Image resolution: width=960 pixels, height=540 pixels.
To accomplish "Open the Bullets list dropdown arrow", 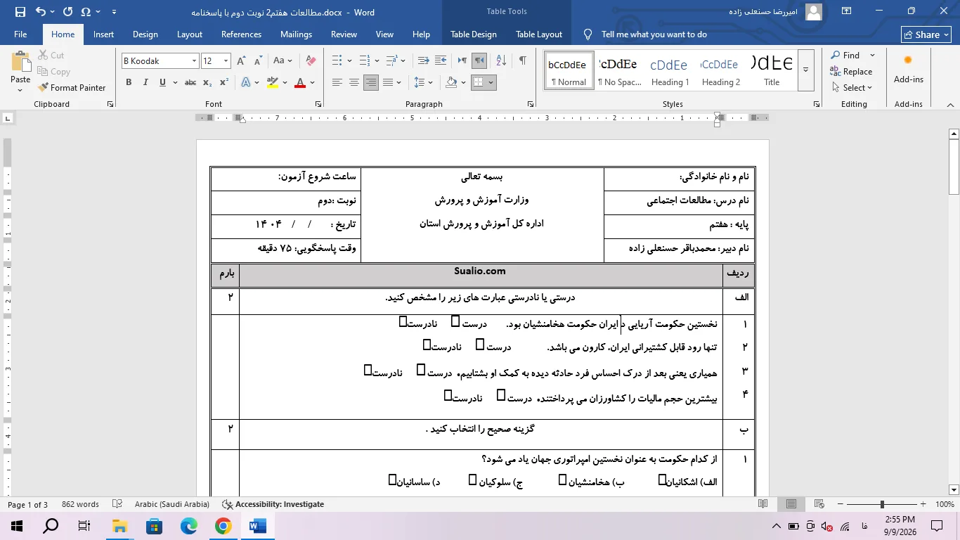I will 349,61.
